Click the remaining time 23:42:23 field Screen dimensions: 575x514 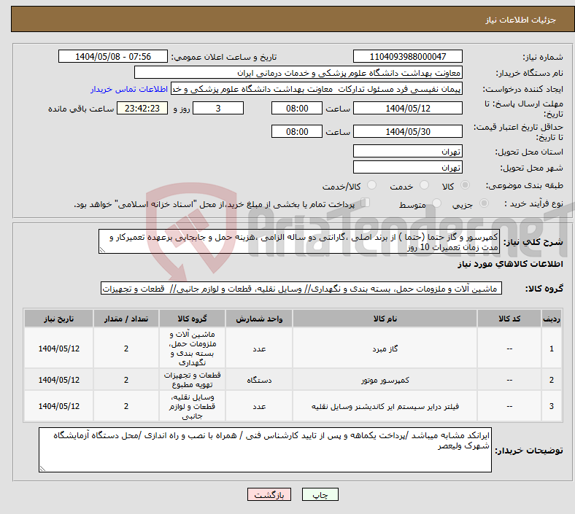(142, 108)
